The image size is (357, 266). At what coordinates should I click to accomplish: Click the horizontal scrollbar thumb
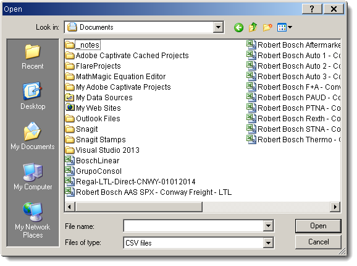pos(138,207)
